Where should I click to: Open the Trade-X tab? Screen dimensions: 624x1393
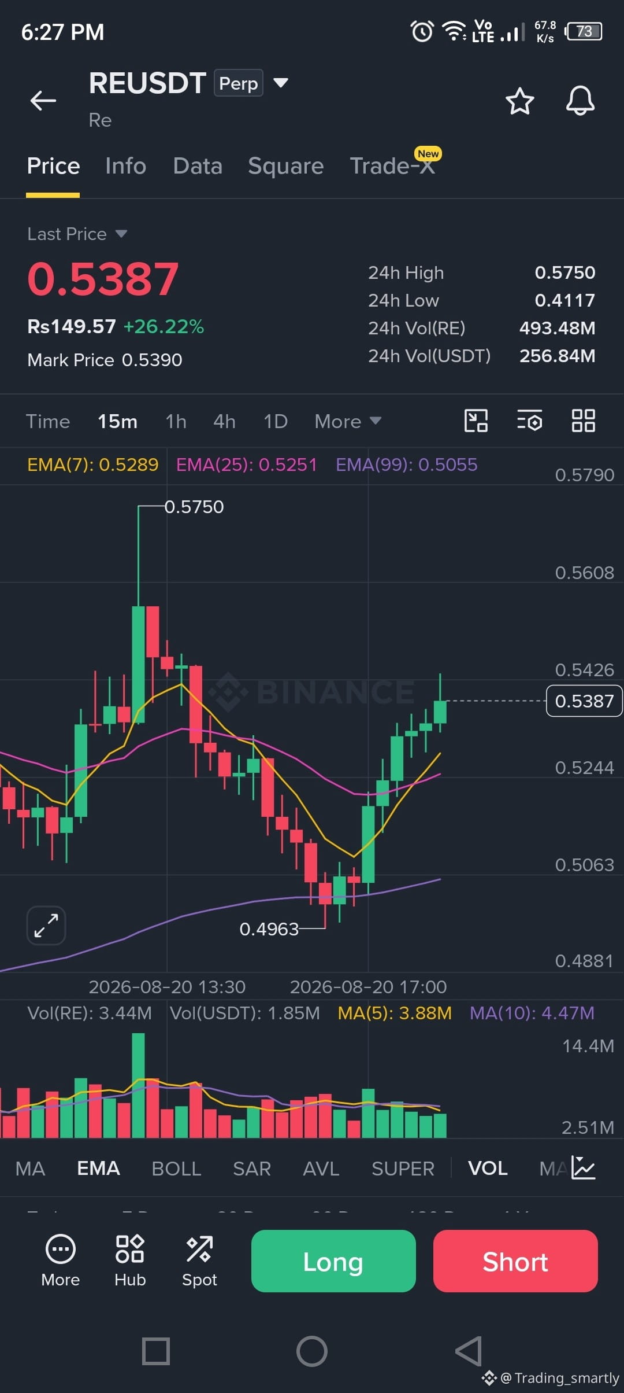point(393,166)
